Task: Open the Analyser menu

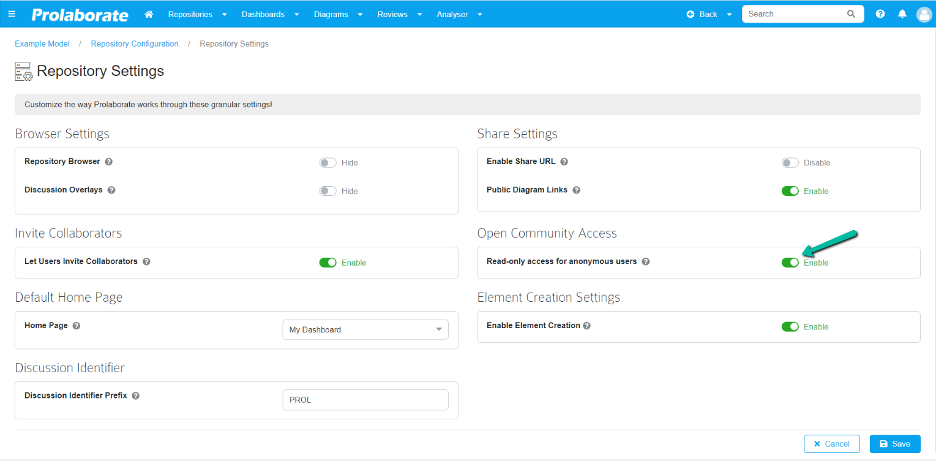Action: point(452,14)
